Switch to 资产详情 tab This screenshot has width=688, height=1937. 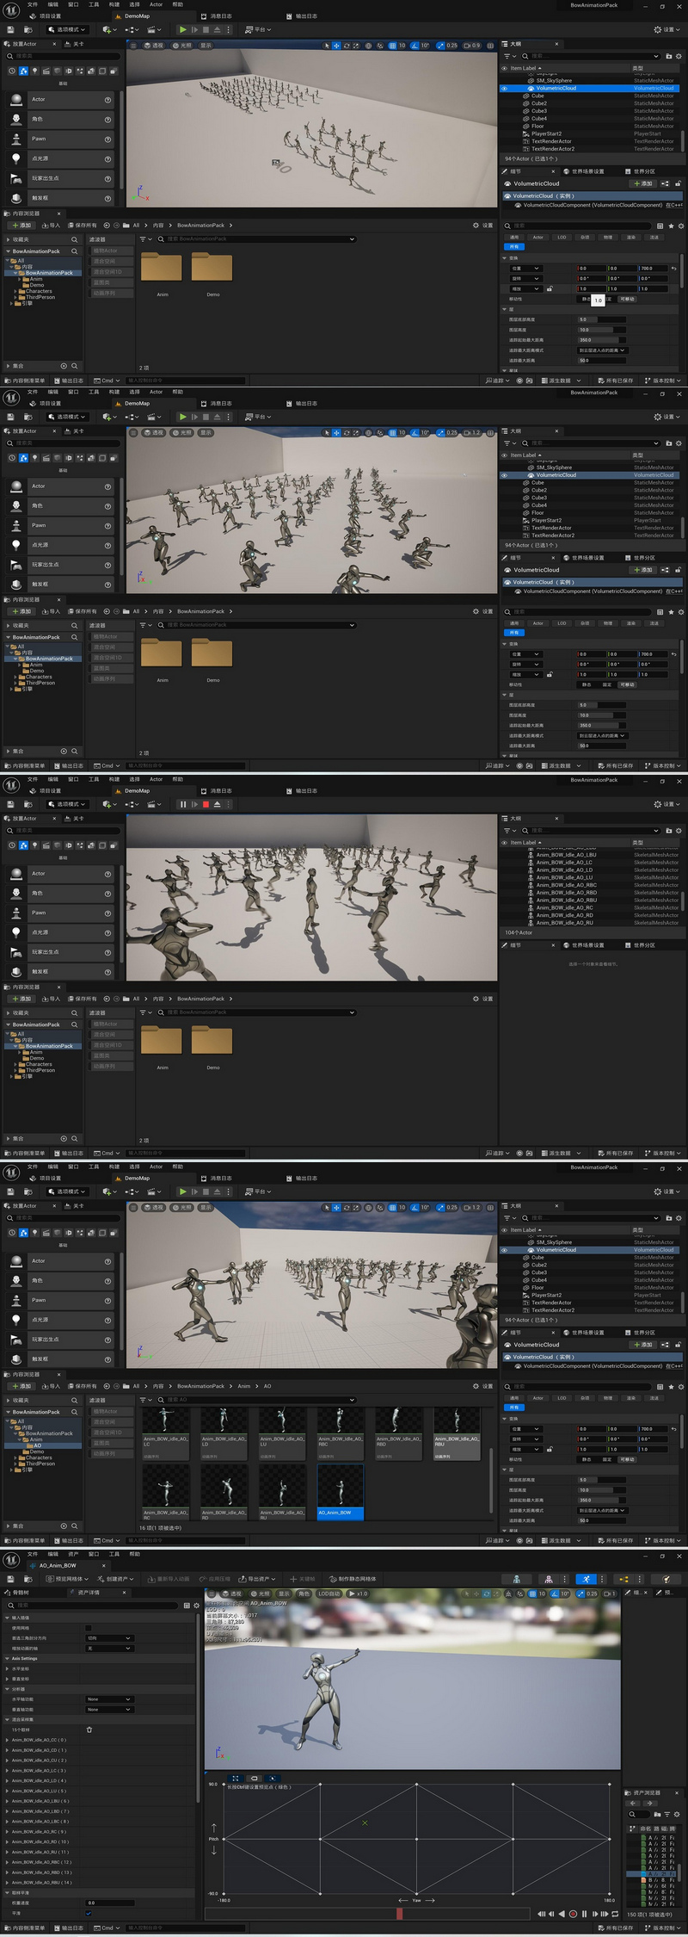[89, 1593]
